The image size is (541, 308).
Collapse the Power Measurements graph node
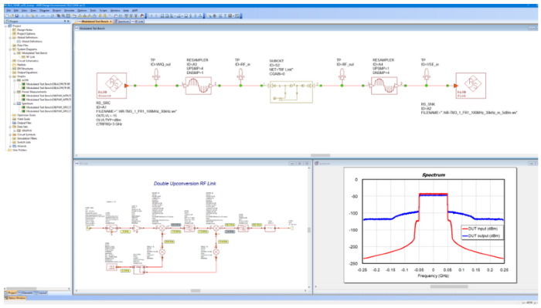pos(15,92)
